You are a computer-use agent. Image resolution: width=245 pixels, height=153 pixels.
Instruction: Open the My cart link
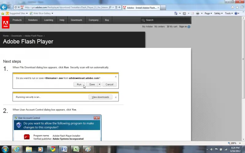tap(172, 27)
